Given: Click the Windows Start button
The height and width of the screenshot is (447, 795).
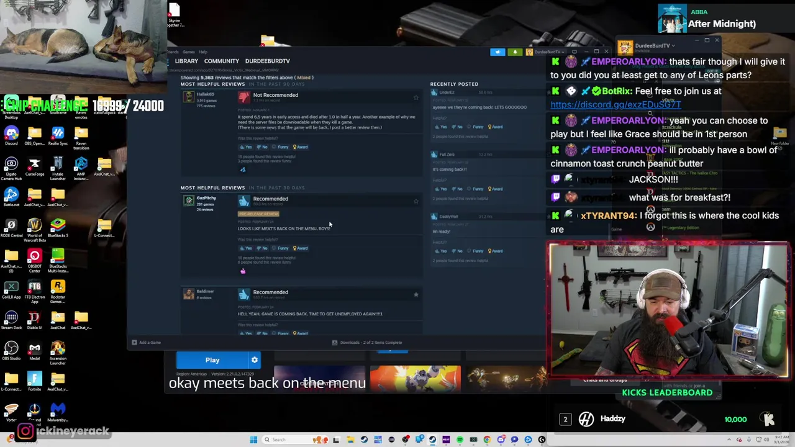Looking at the screenshot, I should [253, 440].
